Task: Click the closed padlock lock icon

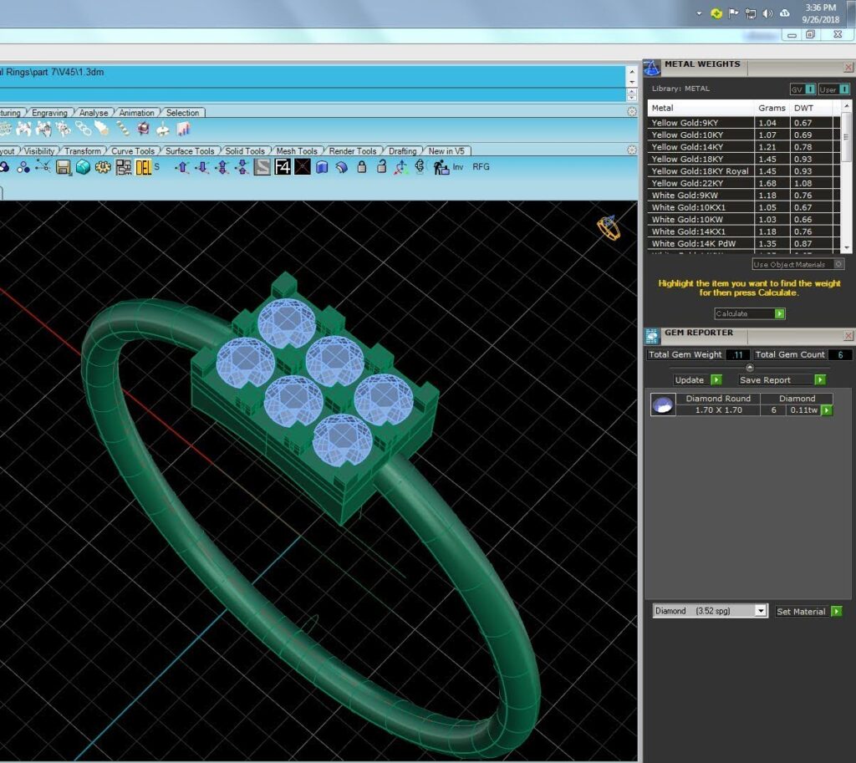Action: pyautogui.click(x=361, y=167)
